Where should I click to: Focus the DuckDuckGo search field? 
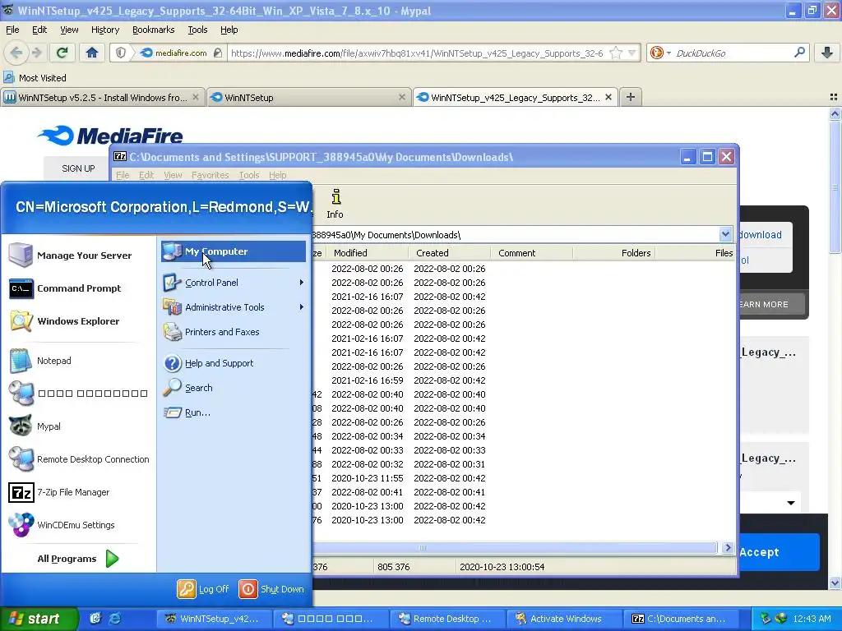731,53
